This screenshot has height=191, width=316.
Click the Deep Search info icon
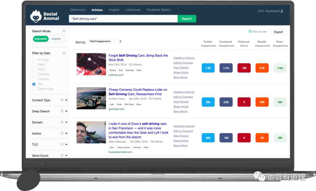[x=62, y=111]
